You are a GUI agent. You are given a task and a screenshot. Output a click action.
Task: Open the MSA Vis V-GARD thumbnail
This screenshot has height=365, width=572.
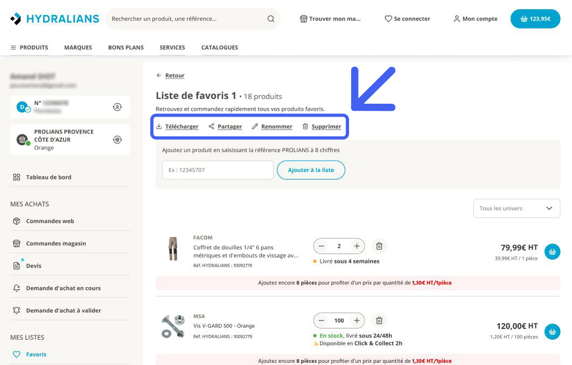173,326
